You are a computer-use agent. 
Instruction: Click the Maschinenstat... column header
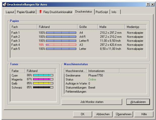click(75, 71)
